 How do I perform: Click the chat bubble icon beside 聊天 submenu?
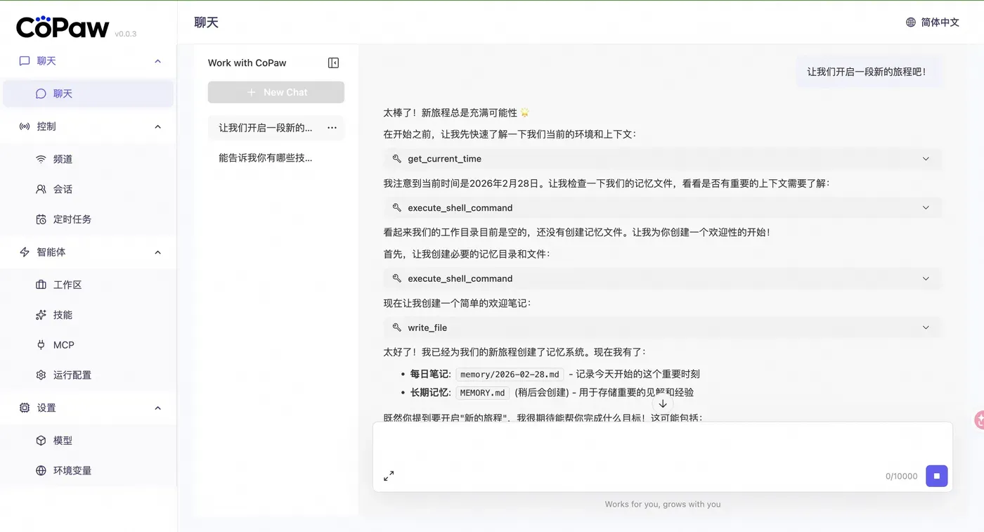click(x=41, y=93)
